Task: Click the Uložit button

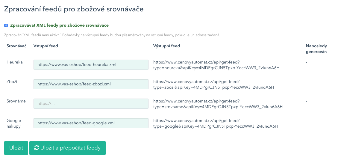Action: pos(16,148)
